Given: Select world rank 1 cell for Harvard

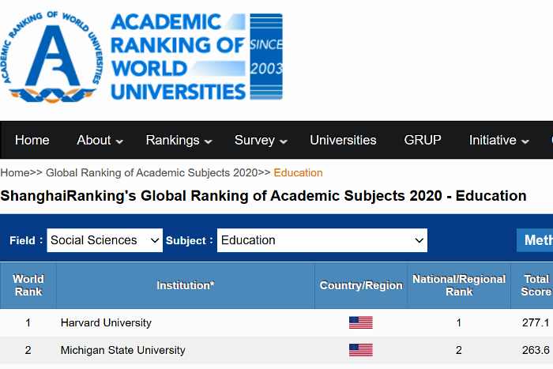Looking at the screenshot, I should 28,322.
